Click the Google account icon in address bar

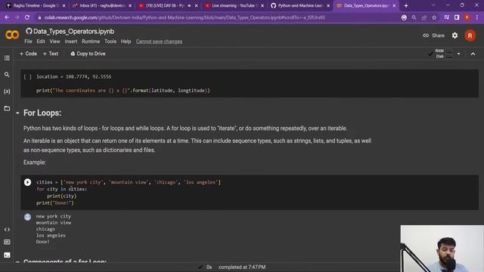click(x=404, y=17)
